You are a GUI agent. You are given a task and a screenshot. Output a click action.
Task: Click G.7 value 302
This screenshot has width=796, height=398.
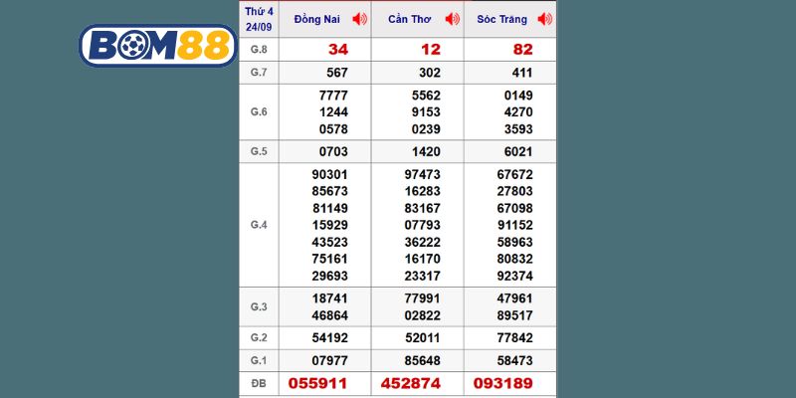click(430, 73)
